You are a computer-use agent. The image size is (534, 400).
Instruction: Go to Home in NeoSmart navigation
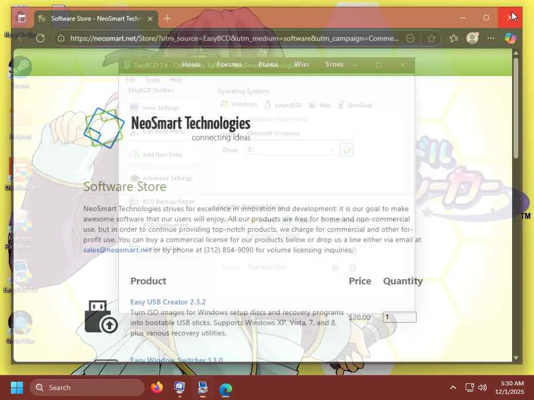191,65
